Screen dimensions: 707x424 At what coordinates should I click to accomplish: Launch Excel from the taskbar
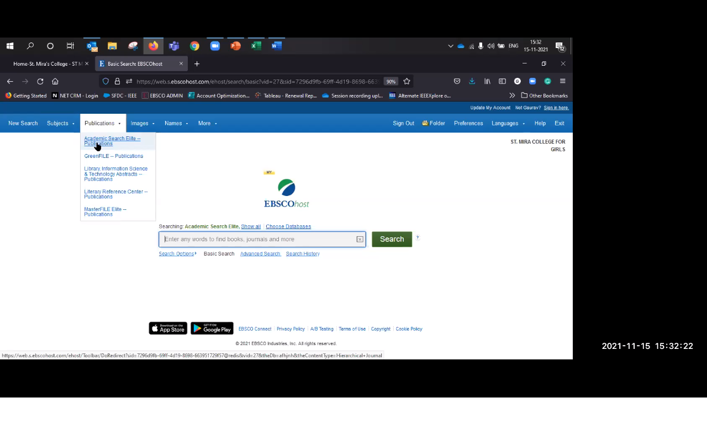coord(256,46)
